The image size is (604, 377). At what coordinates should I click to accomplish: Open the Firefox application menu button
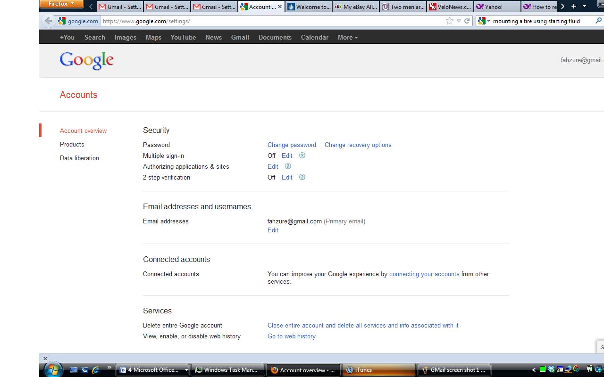[61, 4]
